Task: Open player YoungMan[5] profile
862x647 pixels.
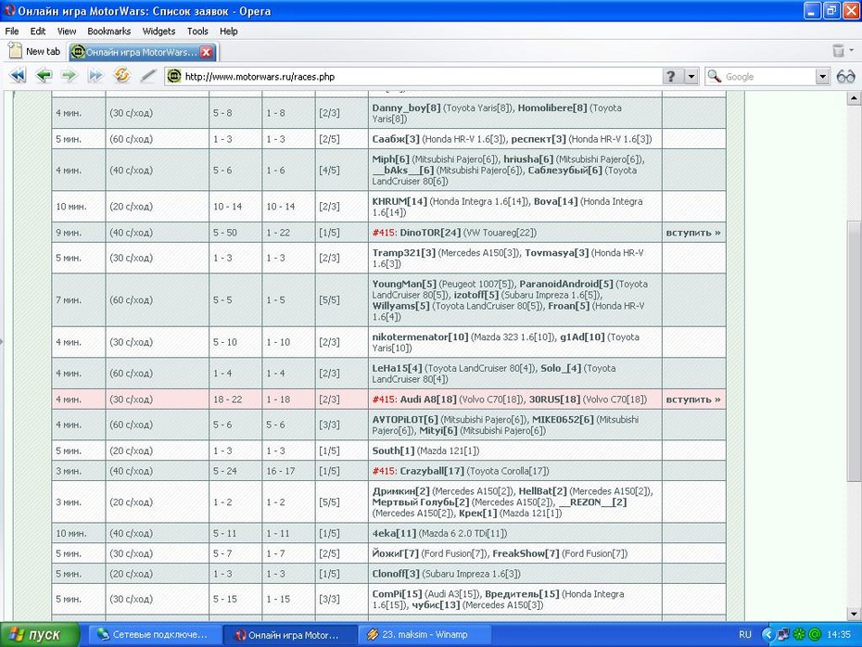Action: pyautogui.click(x=404, y=284)
